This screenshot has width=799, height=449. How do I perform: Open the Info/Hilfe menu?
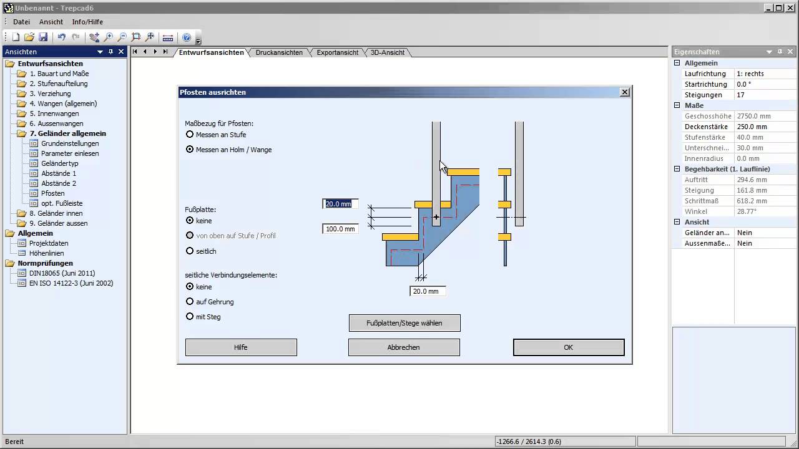pyautogui.click(x=87, y=22)
